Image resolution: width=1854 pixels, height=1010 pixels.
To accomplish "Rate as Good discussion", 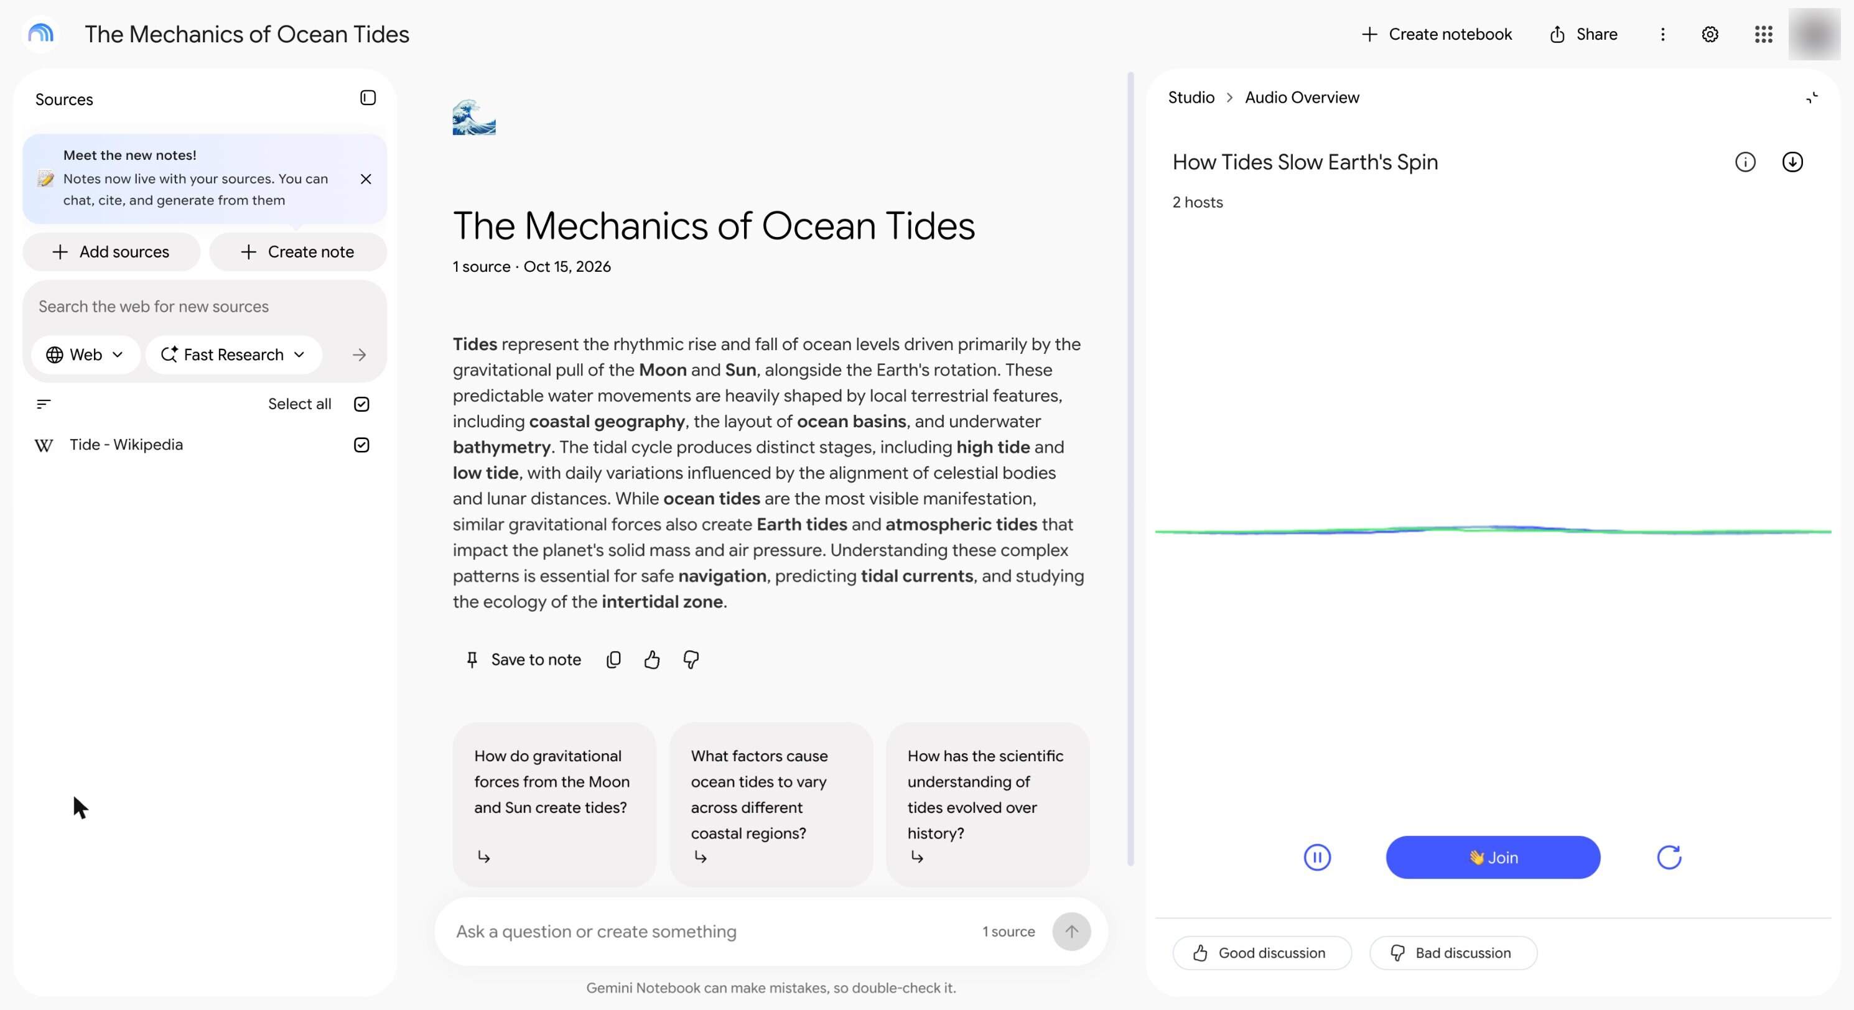I will pyautogui.click(x=1262, y=953).
